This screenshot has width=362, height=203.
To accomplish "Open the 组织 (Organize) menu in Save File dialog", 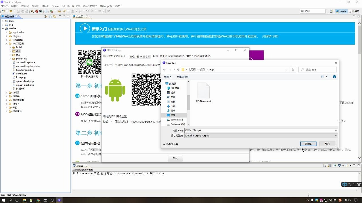I will click(x=168, y=77).
